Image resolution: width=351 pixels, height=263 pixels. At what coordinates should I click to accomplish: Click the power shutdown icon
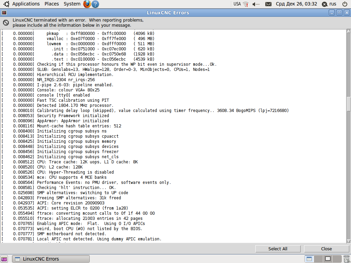tap(345, 4)
